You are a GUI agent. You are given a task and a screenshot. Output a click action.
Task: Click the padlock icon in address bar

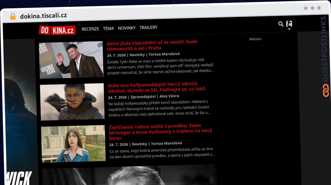[x=13, y=16]
